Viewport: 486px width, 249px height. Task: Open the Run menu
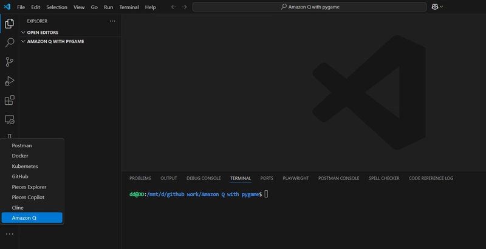(109, 7)
